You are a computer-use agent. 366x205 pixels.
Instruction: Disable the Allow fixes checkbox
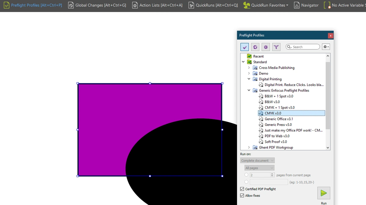242,196
